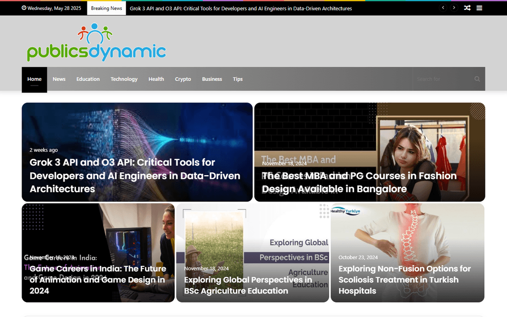This screenshot has width=507, height=317.
Task: Click the 2 weeks ago timestamp
Action: pos(44,150)
